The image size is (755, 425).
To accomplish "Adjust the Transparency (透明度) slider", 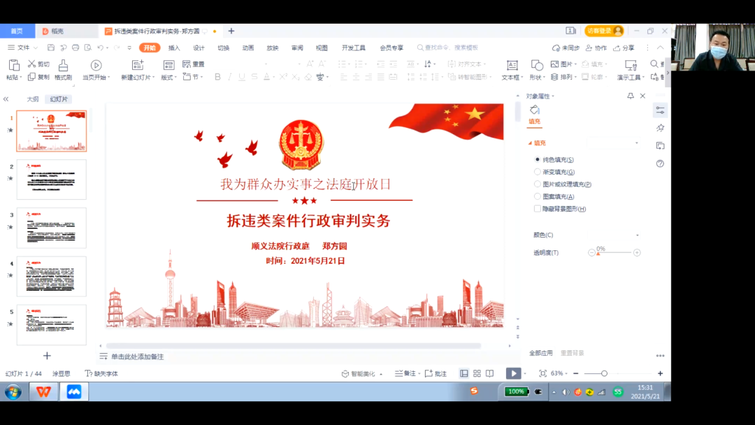I will click(x=614, y=252).
